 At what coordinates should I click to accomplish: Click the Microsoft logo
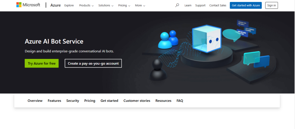tap(28, 5)
